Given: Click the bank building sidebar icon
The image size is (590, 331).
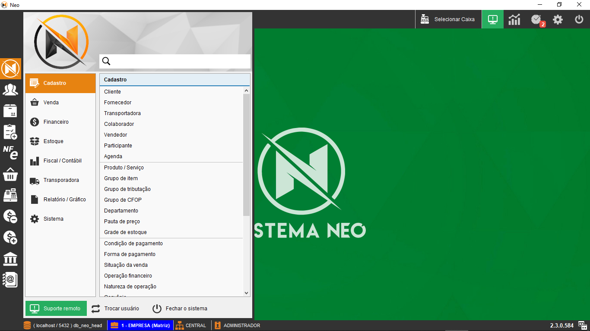Looking at the screenshot, I should (x=10, y=259).
